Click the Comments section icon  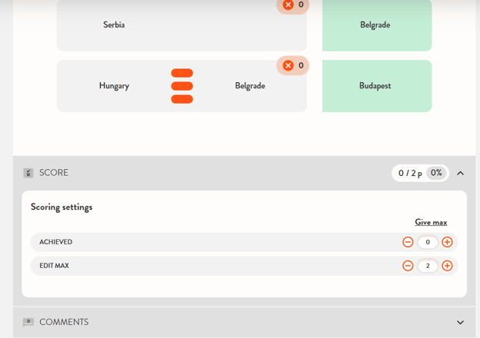coord(28,323)
